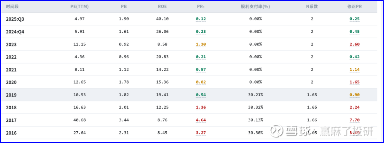Click the PR value 0.54 in 2019 row
This screenshot has width=384, height=143.
tap(201, 95)
